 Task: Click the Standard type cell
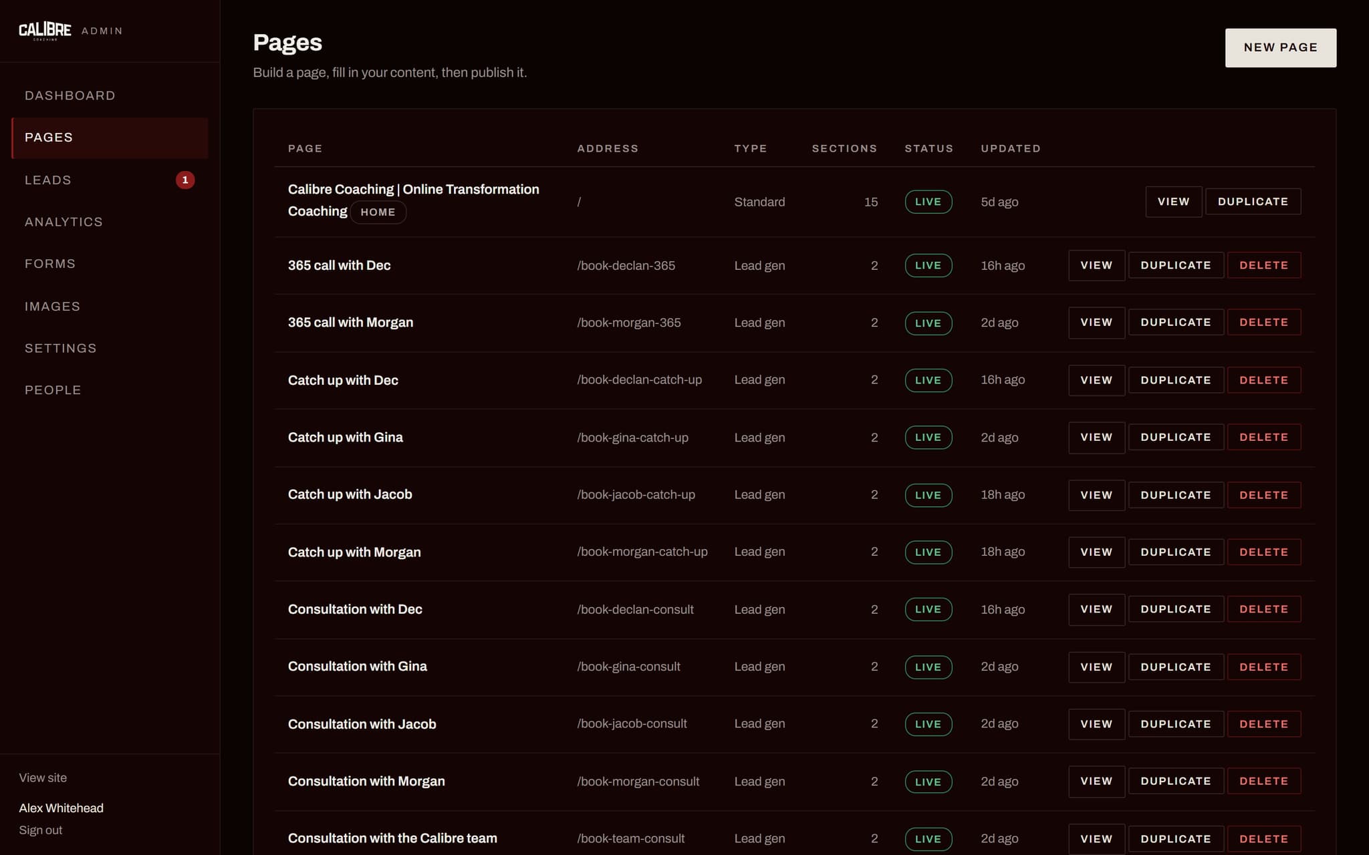point(759,202)
